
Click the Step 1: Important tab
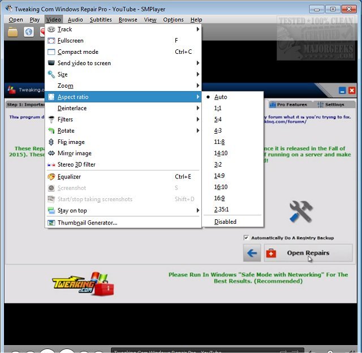[25, 105]
